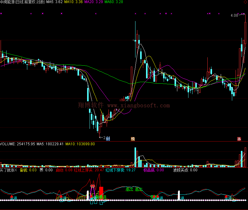Click the 榜 marker on the price chart
Screen dimensions: 248x210
point(133,139)
